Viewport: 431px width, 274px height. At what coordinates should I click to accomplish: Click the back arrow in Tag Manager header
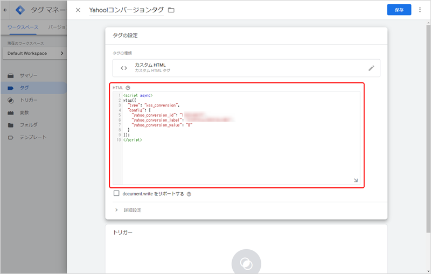click(5, 10)
